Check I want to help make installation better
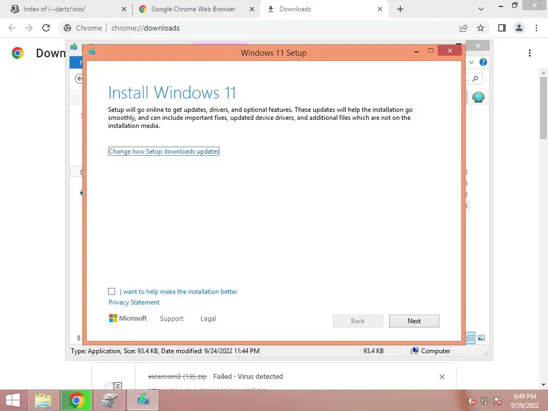Screen dimensions: 548x411 click(x=111, y=292)
